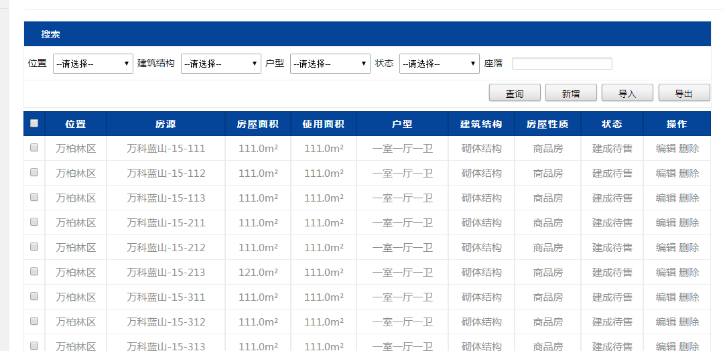This screenshot has width=723, height=351.
Task: Focus the 座落 text input field
Action: tap(562, 64)
